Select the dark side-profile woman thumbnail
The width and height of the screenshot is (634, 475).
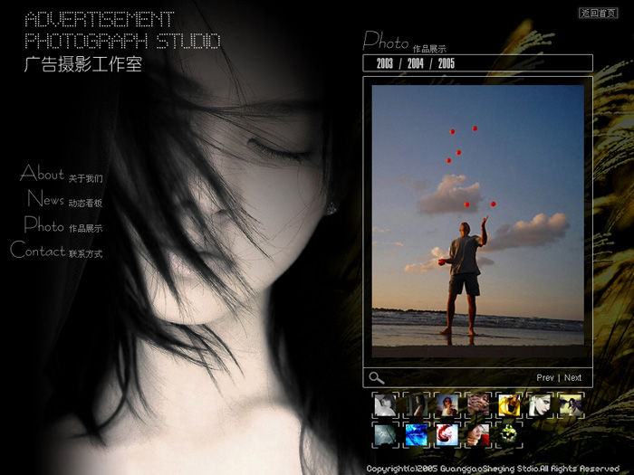click(x=416, y=405)
